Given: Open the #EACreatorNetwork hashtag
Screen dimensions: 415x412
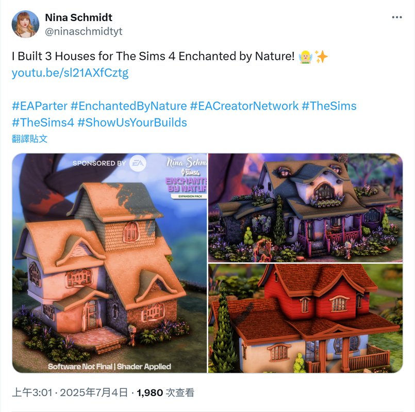Looking at the screenshot, I should click(244, 106).
